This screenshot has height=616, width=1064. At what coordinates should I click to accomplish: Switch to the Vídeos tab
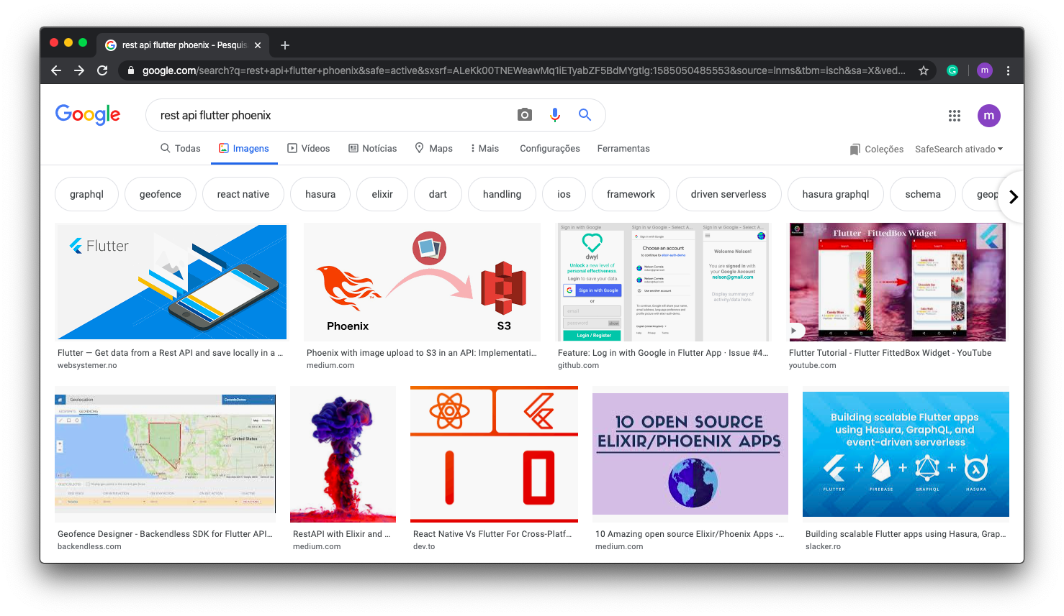309,148
